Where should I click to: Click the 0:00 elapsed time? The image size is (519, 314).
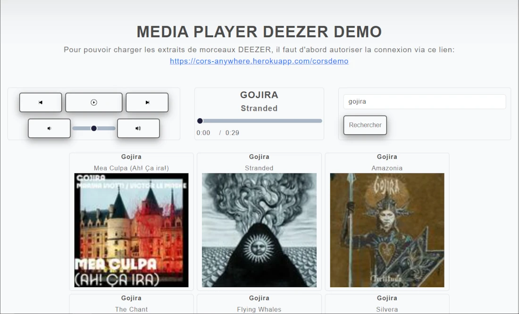click(203, 133)
